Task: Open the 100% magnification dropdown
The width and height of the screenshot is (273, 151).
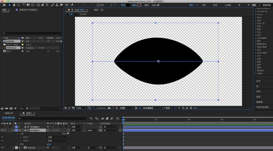Action: point(80,108)
